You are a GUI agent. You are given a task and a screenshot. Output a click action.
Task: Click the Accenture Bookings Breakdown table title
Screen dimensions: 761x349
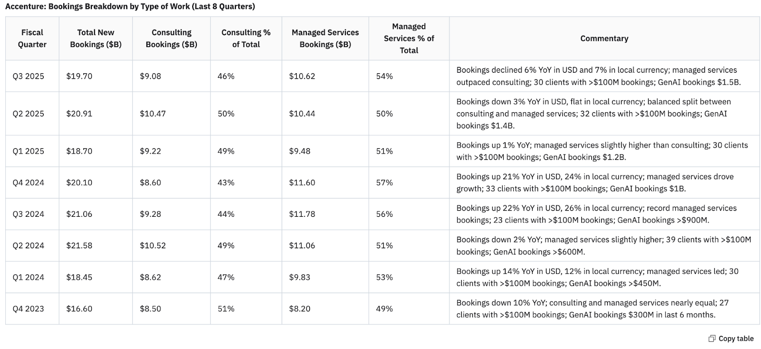click(x=130, y=7)
